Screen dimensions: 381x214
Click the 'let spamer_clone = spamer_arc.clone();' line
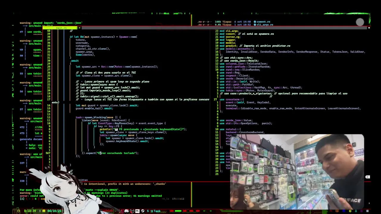coord(104,75)
